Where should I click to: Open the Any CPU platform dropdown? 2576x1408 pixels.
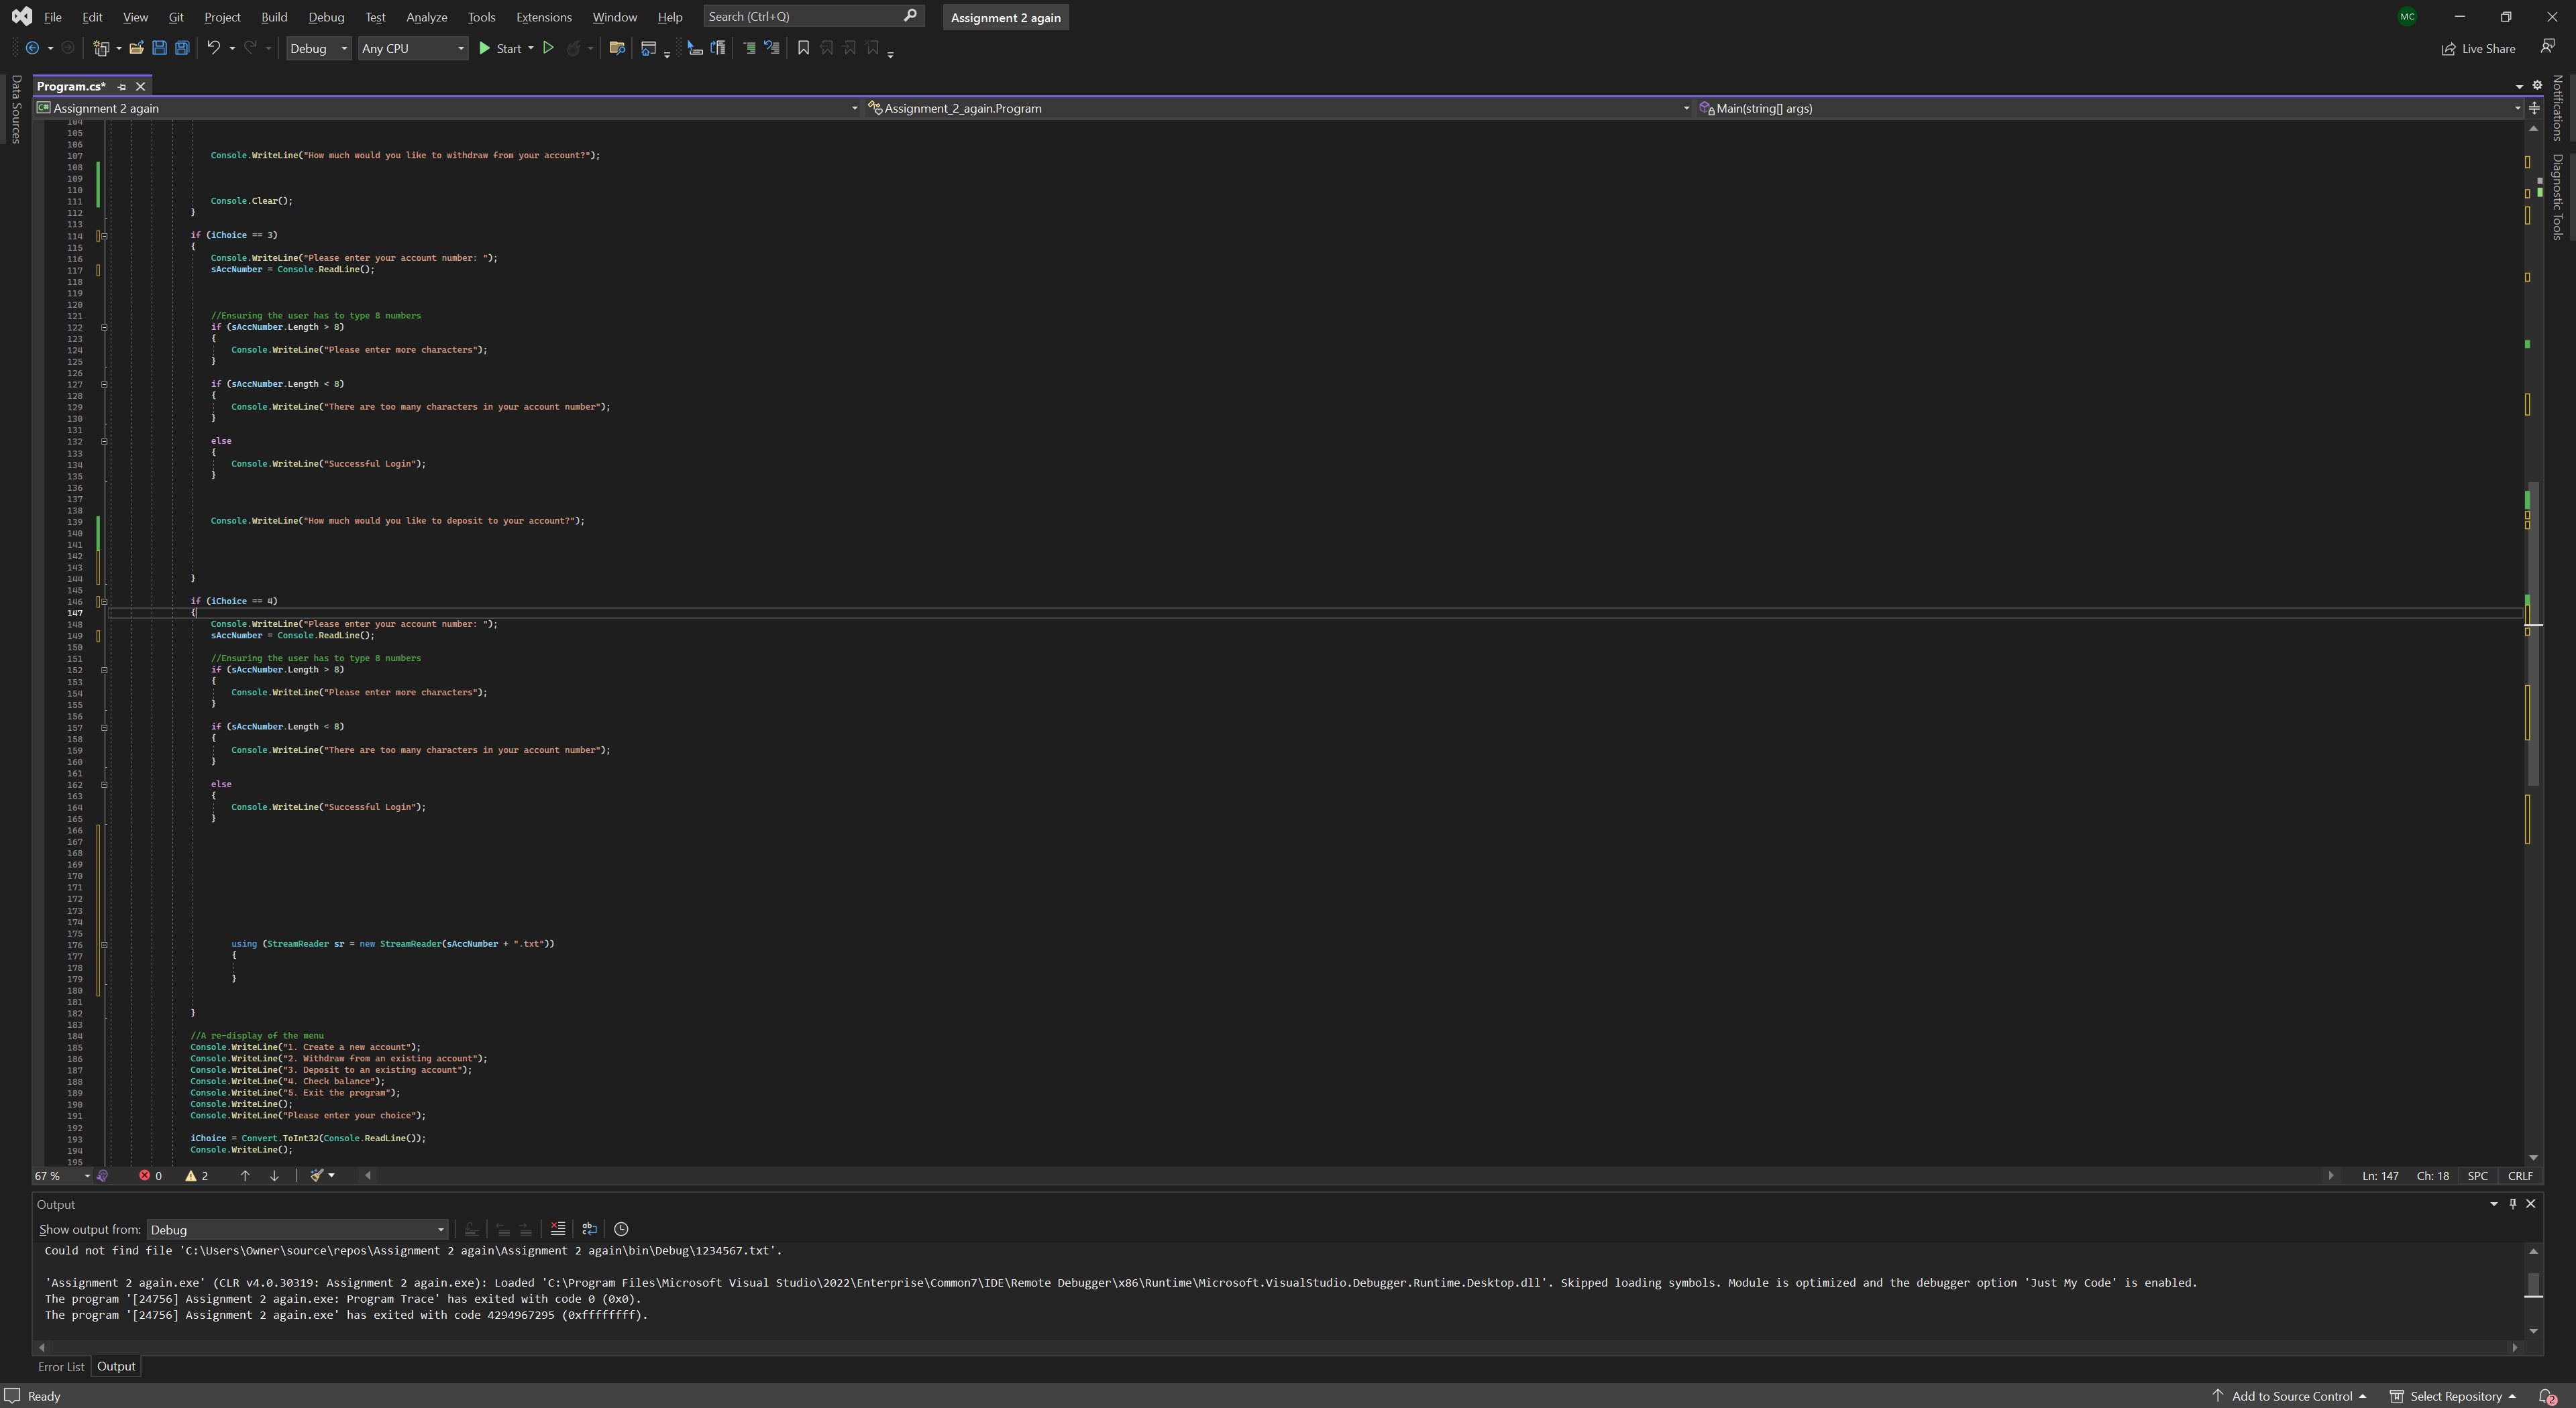tap(412, 48)
